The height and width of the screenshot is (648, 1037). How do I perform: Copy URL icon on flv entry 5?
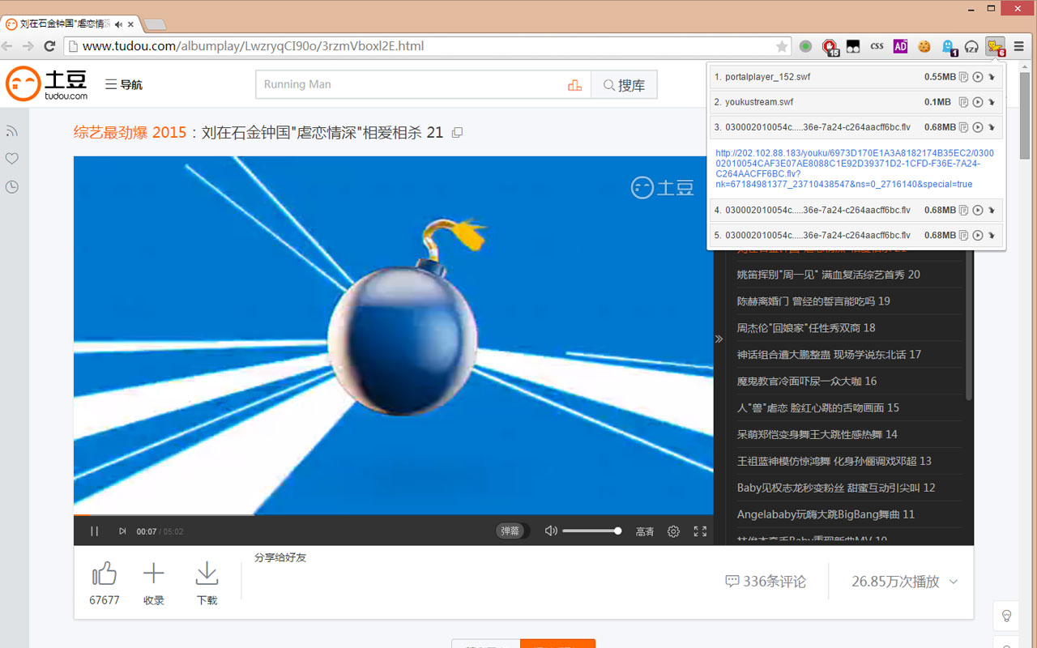[963, 235]
